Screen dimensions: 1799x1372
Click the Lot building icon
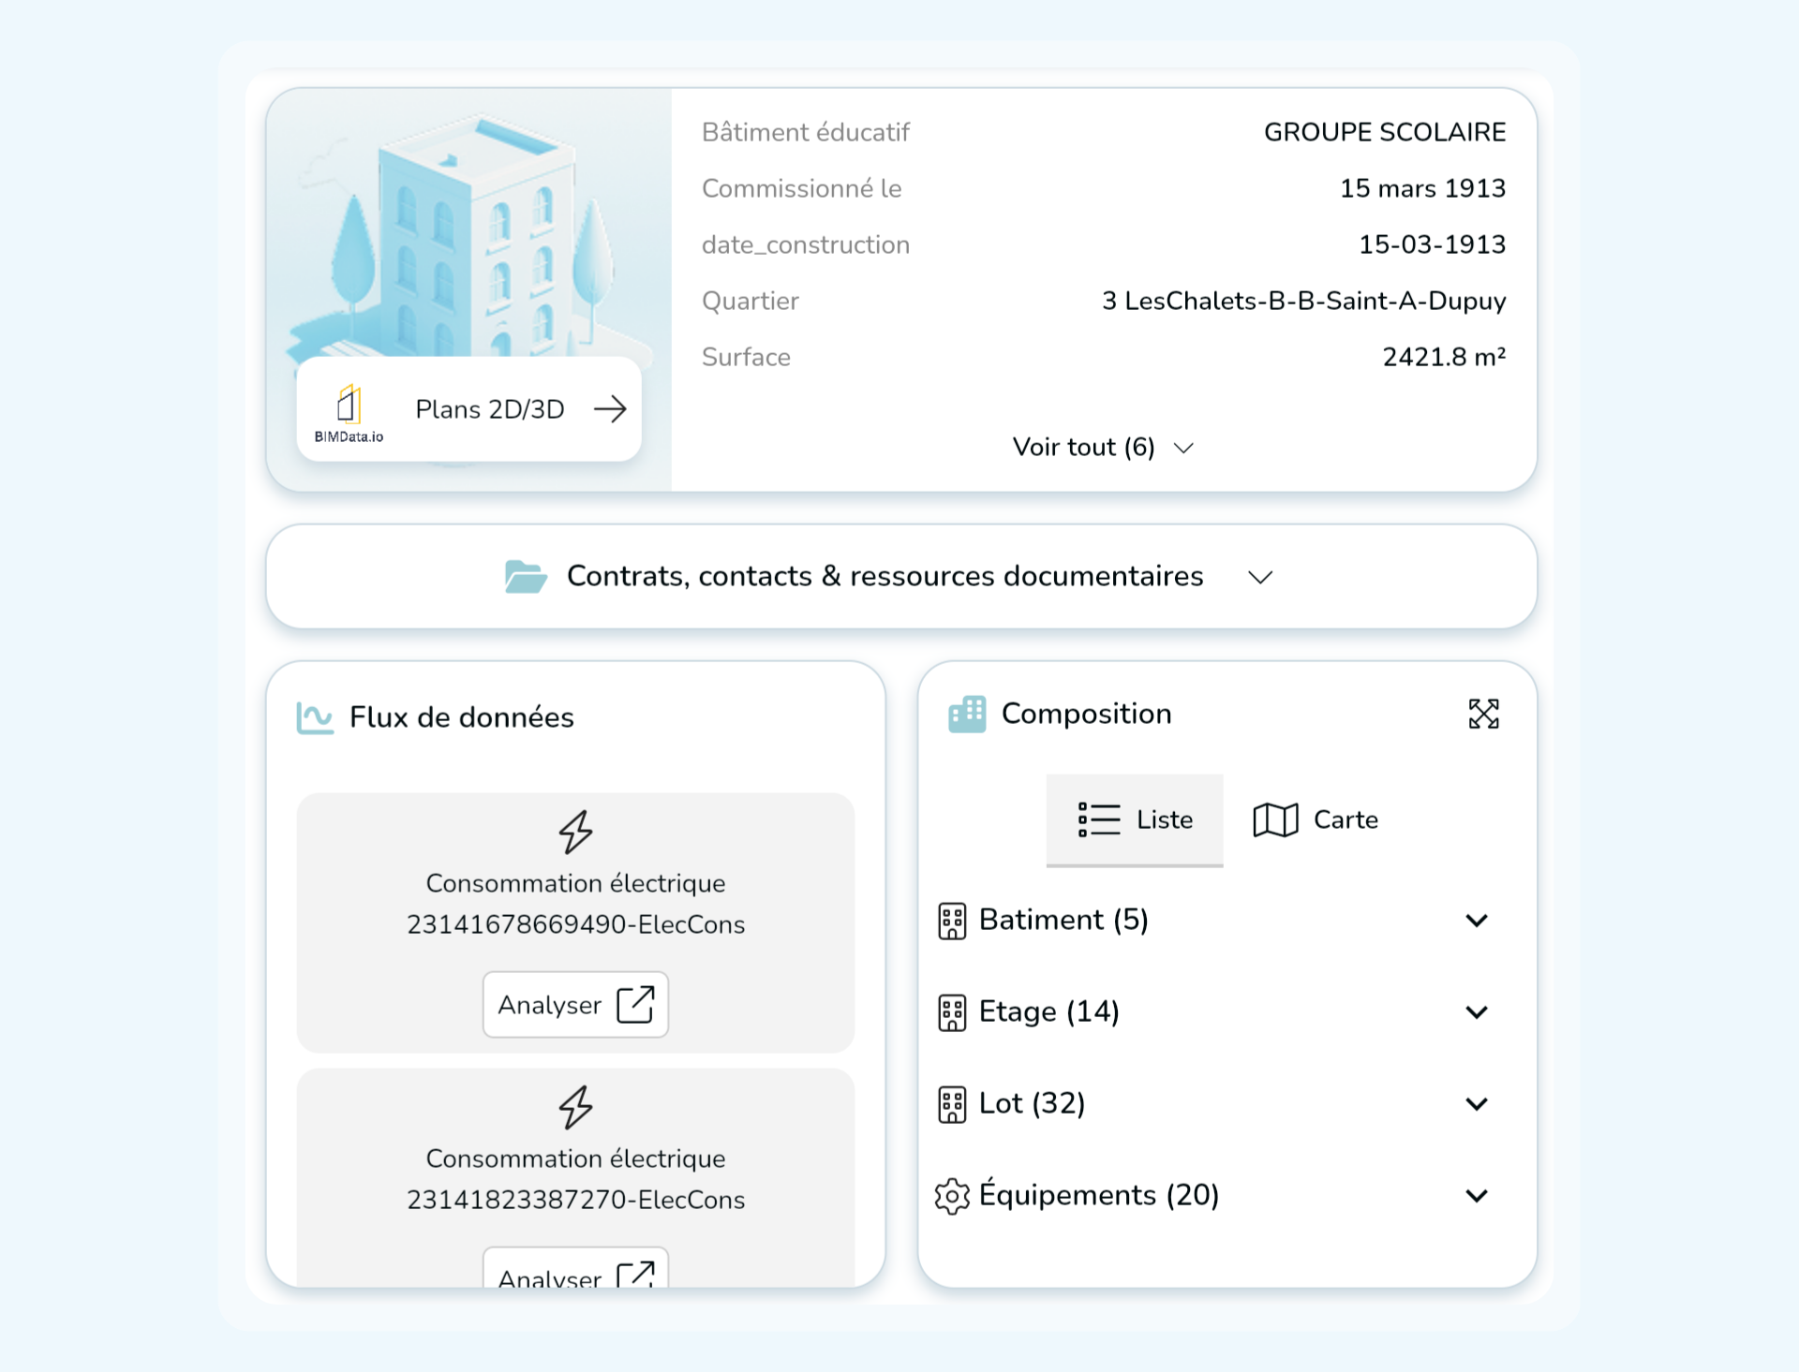[952, 1104]
